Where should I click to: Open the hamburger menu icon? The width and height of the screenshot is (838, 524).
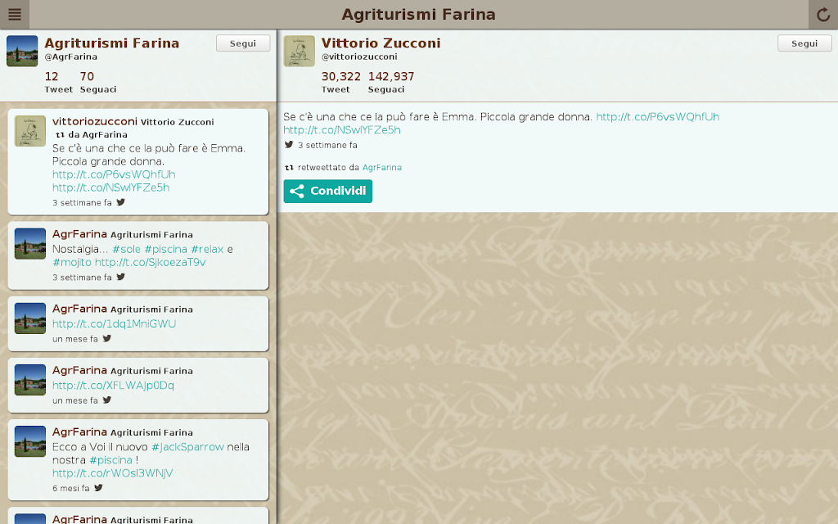click(x=15, y=15)
